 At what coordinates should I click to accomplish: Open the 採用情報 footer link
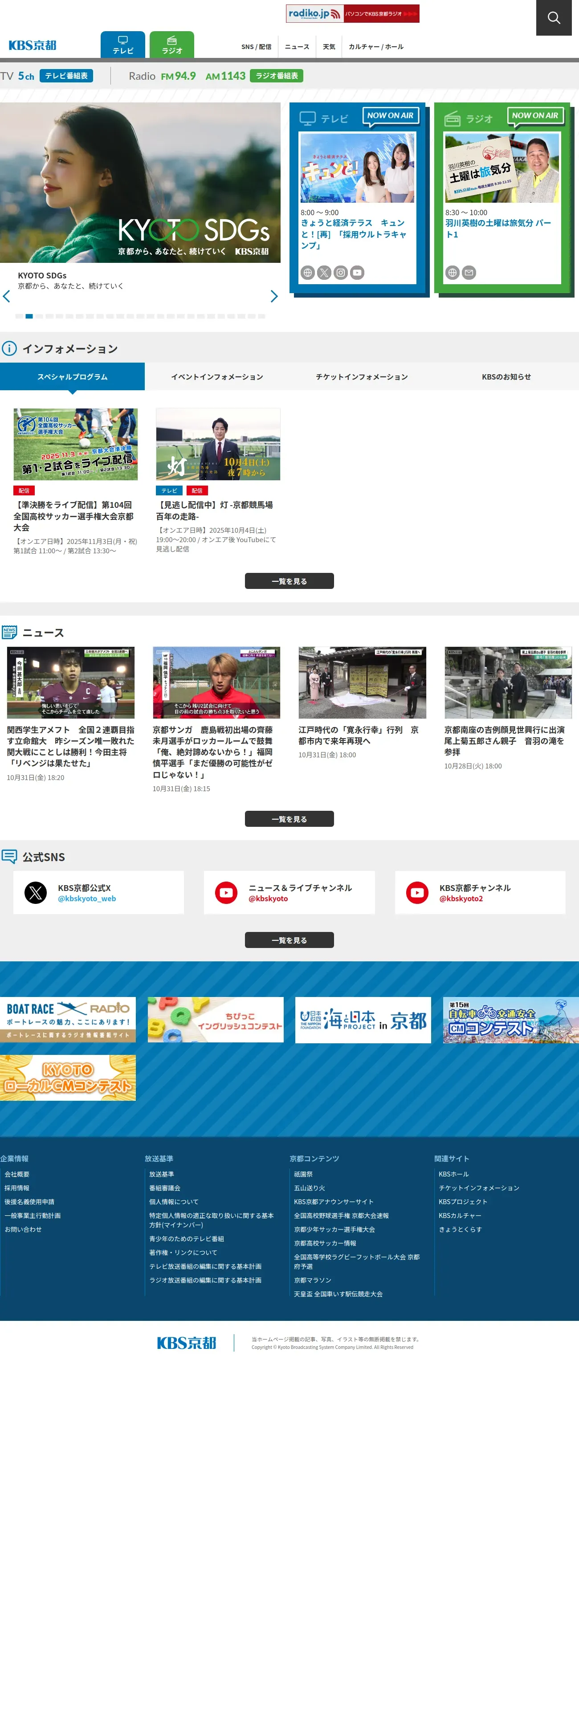pyautogui.click(x=16, y=1188)
